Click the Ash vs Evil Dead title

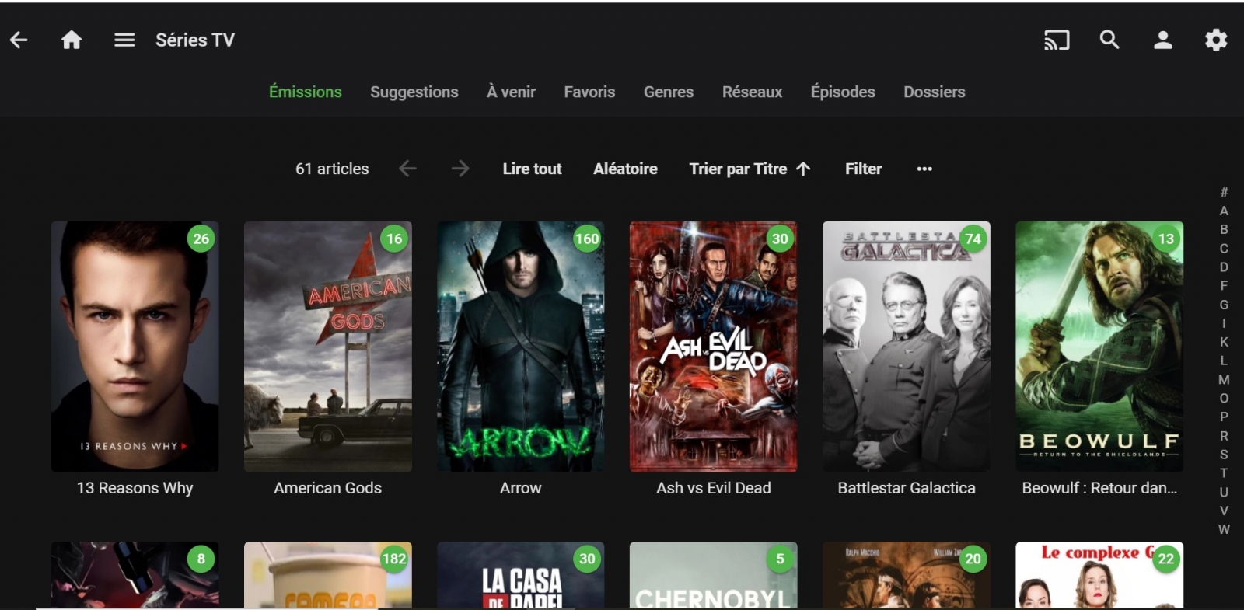pos(714,488)
